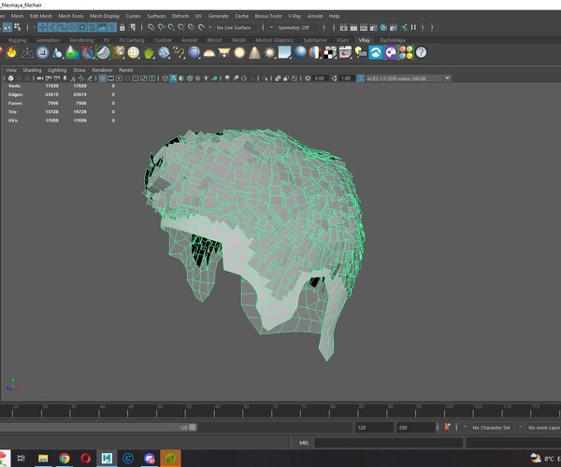Screen dimensions: 561x467
Task: Click the animation end time field 200
Action: [x=415, y=428]
